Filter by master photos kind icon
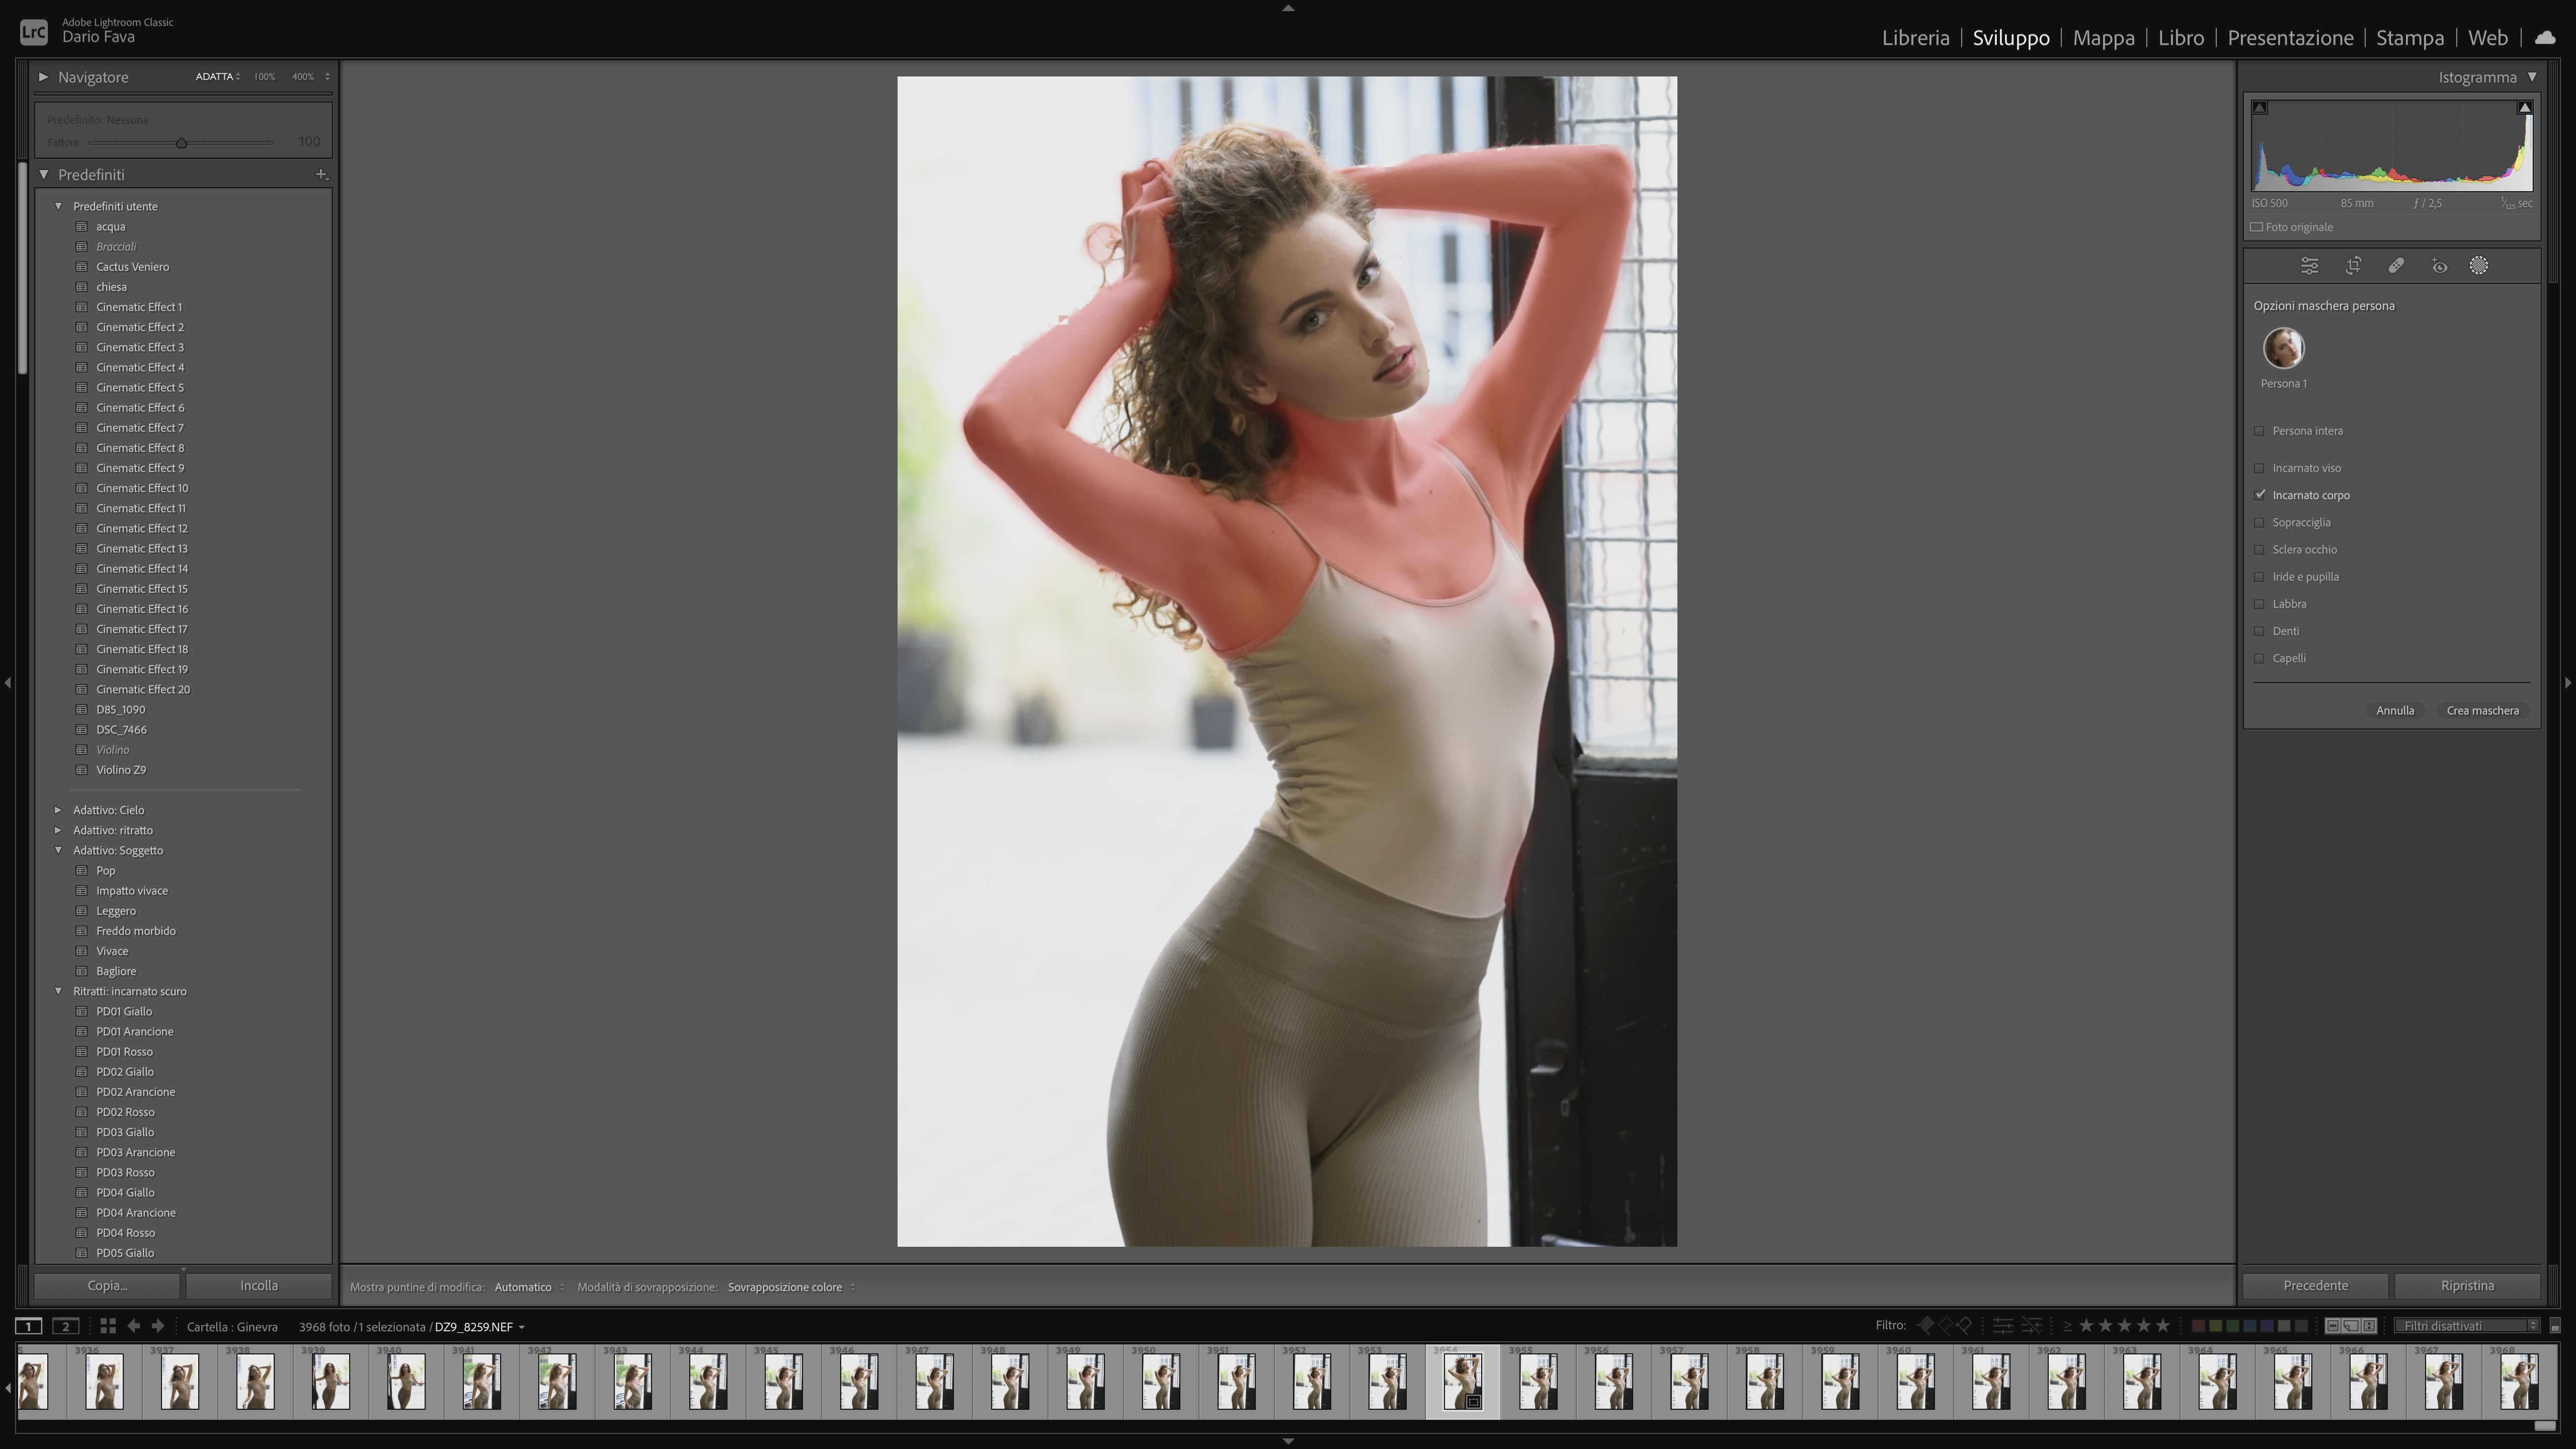 [2332, 1326]
